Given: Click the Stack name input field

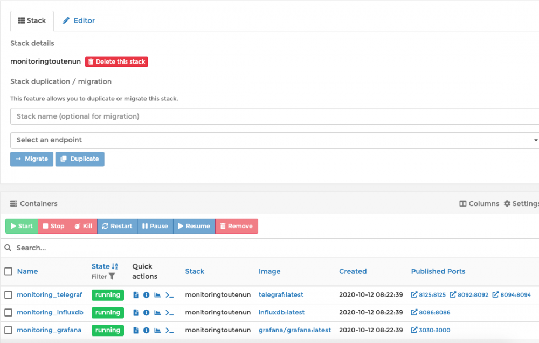Looking at the screenshot, I should point(274,116).
